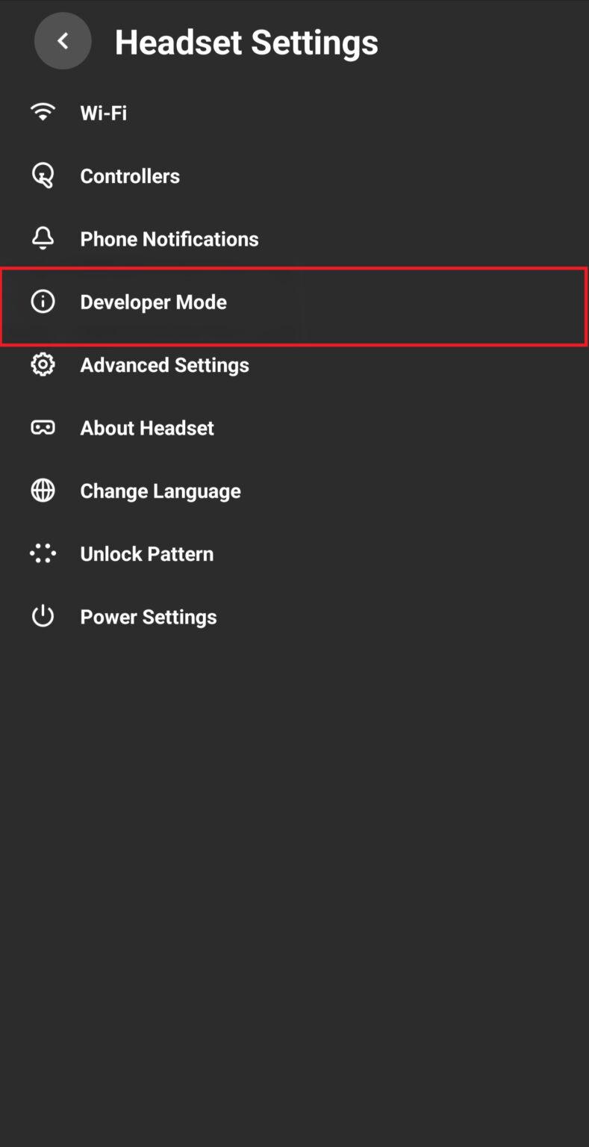Image resolution: width=589 pixels, height=1147 pixels.
Task: Click the About Headset goggles icon
Action: pyautogui.click(x=43, y=427)
